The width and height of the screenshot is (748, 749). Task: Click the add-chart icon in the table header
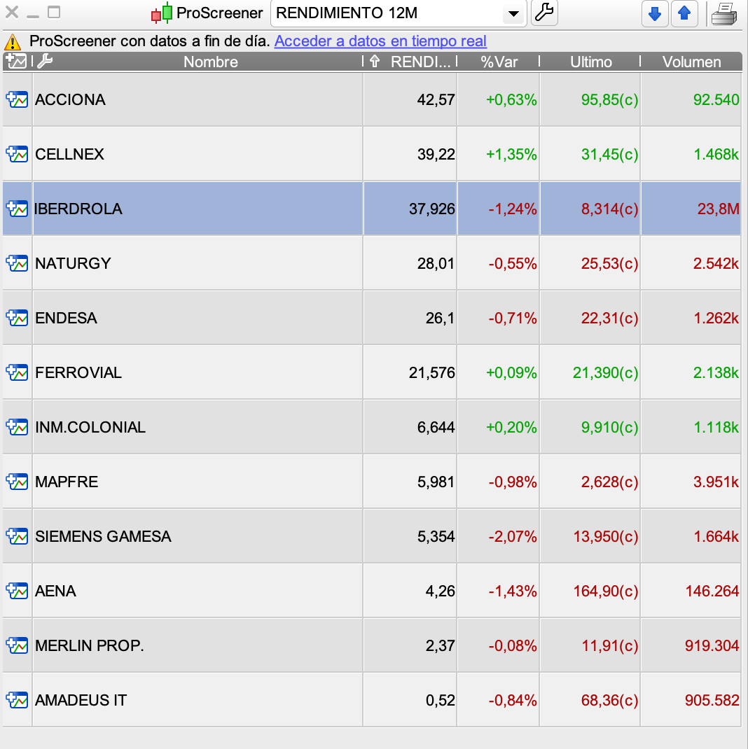[x=15, y=62]
